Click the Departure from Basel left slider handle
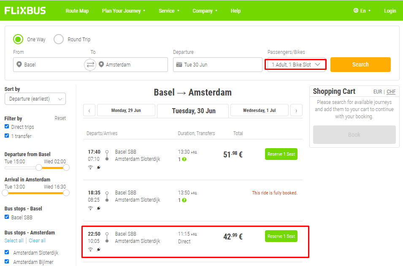 39,168
